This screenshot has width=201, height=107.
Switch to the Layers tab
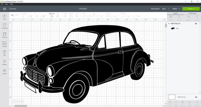click(175, 13)
